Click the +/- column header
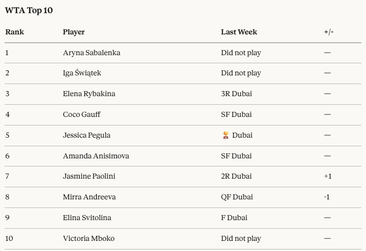The width and height of the screenshot is (366, 251). (328, 32)
